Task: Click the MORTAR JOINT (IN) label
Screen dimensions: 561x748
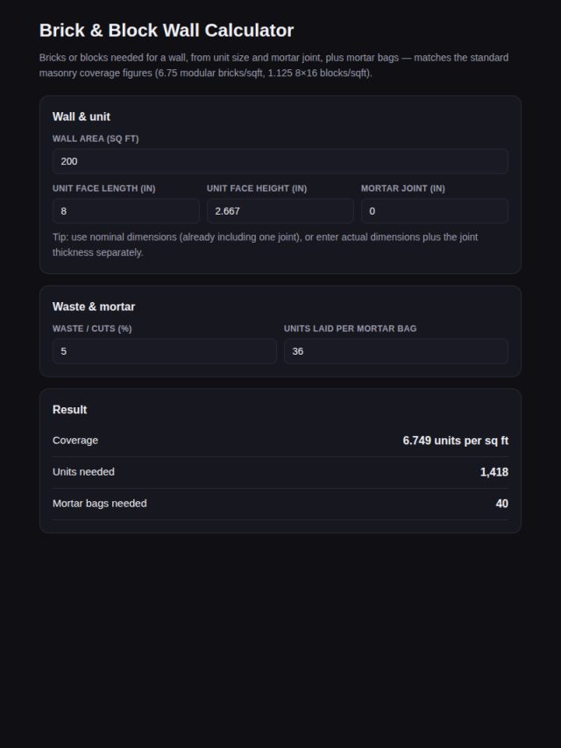Action: 403,188
